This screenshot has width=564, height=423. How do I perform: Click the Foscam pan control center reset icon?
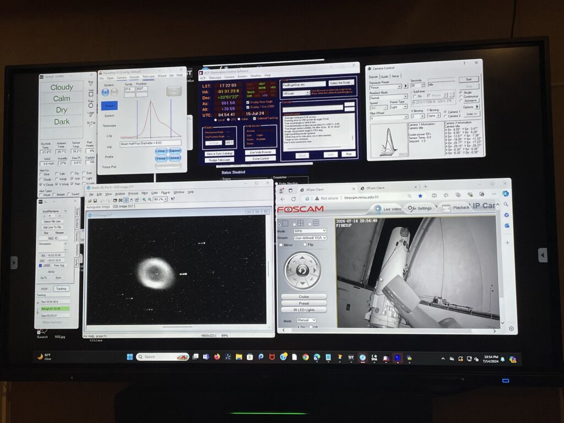pos(302,270)
